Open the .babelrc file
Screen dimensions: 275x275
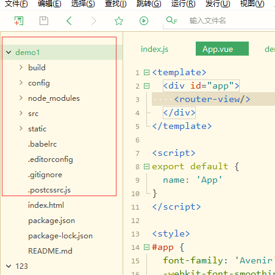click(43, 144)
